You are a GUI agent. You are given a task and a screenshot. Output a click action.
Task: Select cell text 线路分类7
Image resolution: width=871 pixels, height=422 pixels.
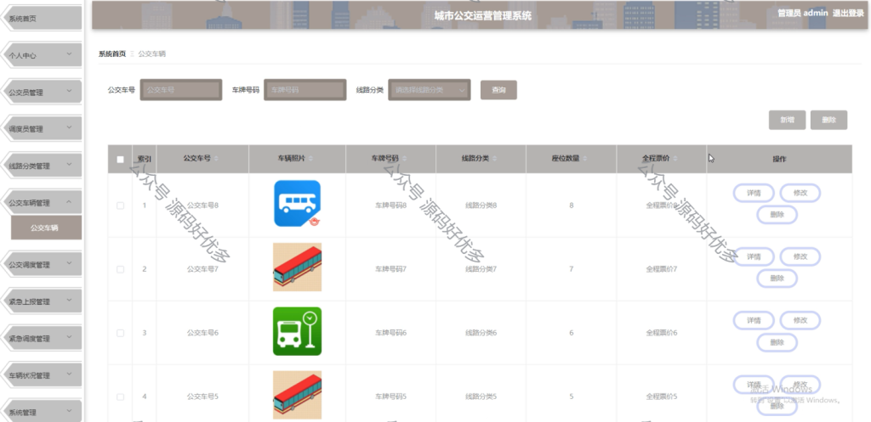(x=481, y=269)
